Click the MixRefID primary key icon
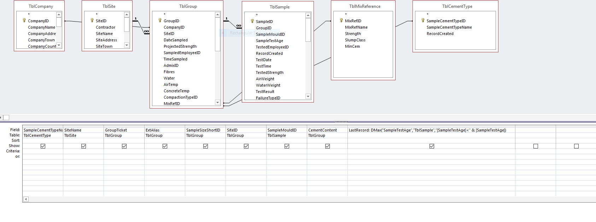This screenshot has height=222, width=596. 341,21
